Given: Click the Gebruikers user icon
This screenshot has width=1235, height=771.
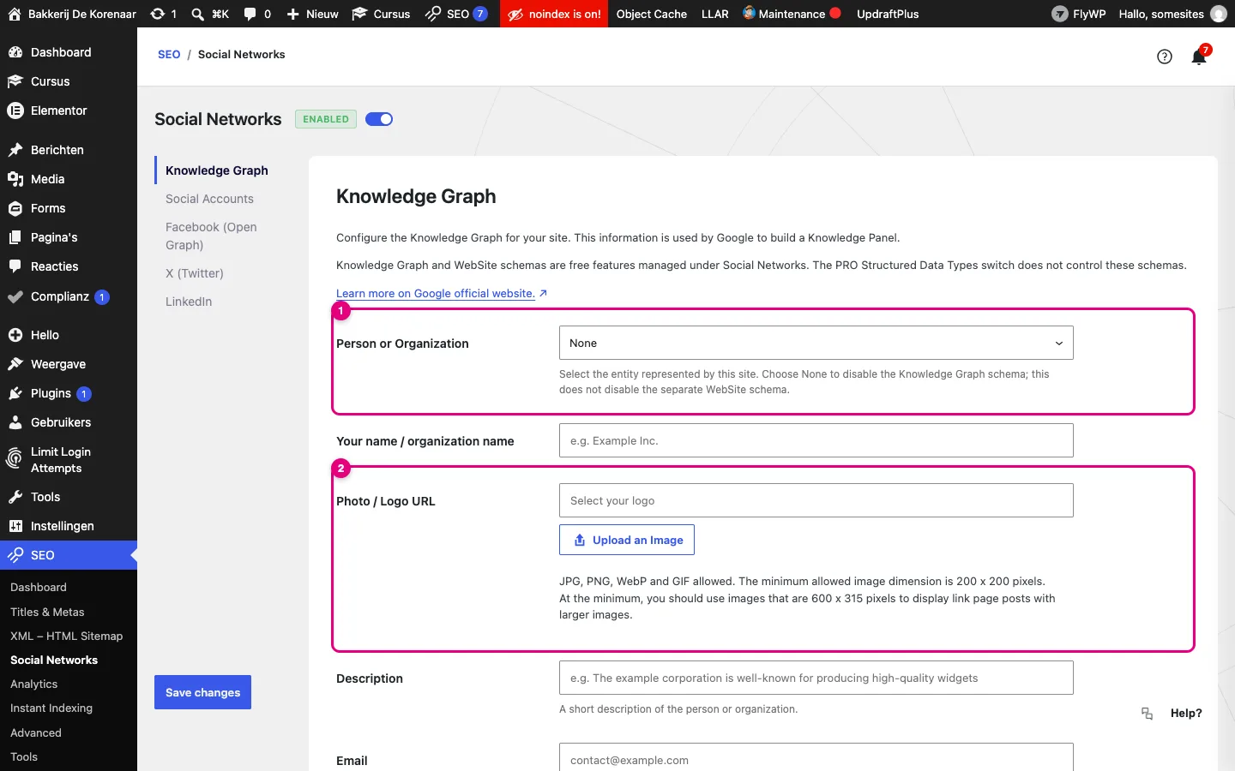Looking at the screenshot, I should (15, 422).
